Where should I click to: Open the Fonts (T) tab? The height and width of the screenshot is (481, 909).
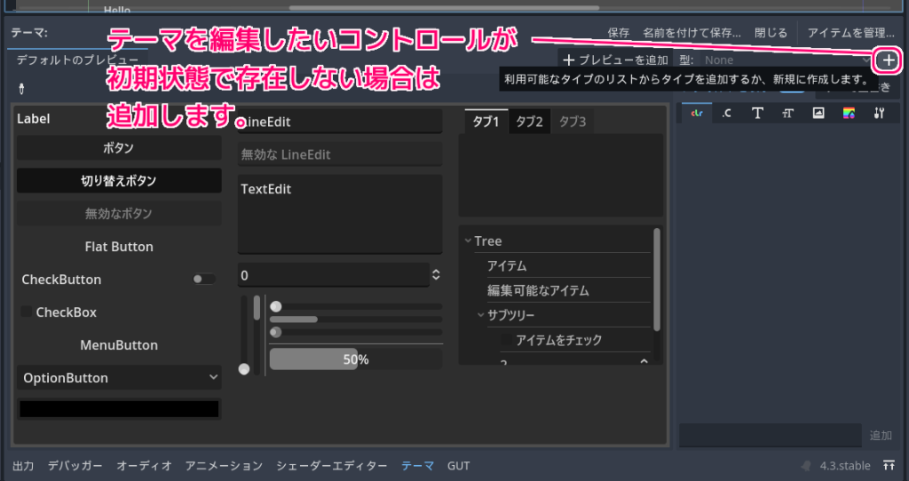coord(757,113)
